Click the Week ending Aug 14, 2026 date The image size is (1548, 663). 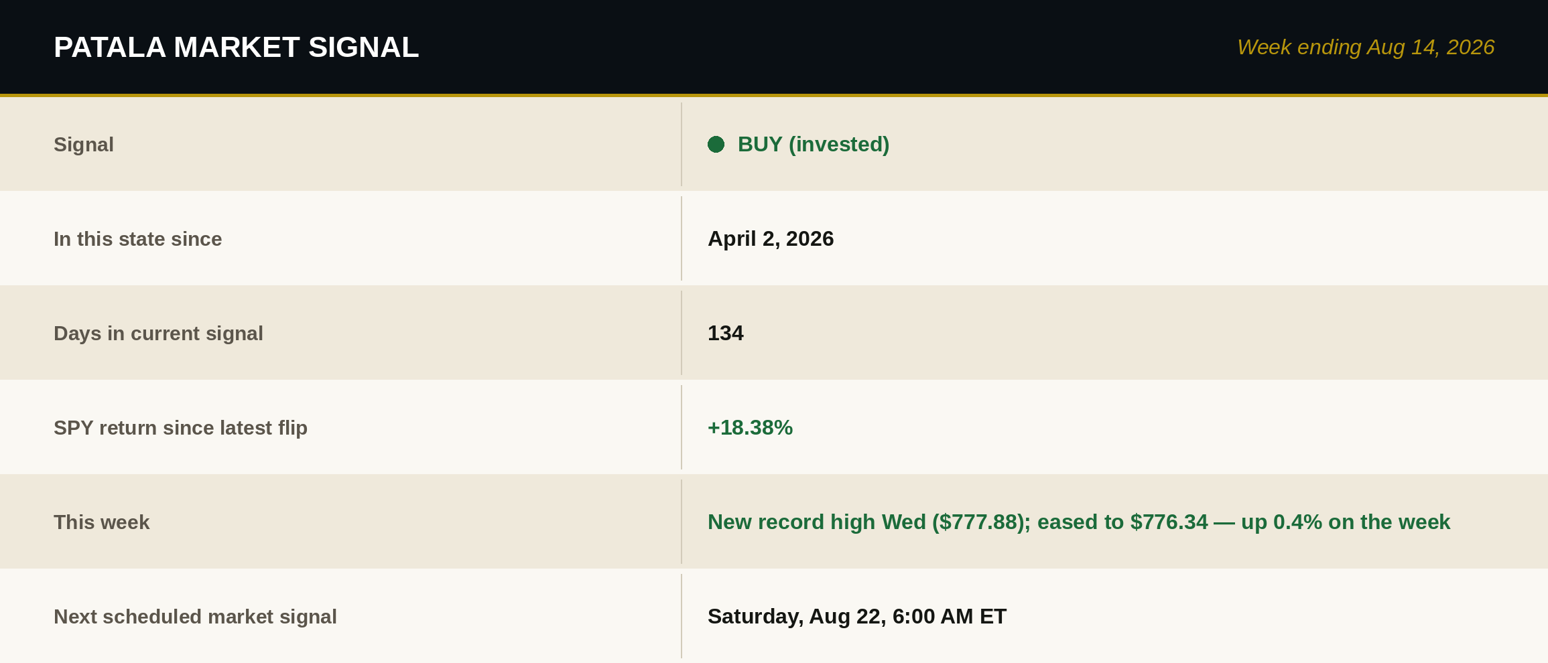point(1366,47)
